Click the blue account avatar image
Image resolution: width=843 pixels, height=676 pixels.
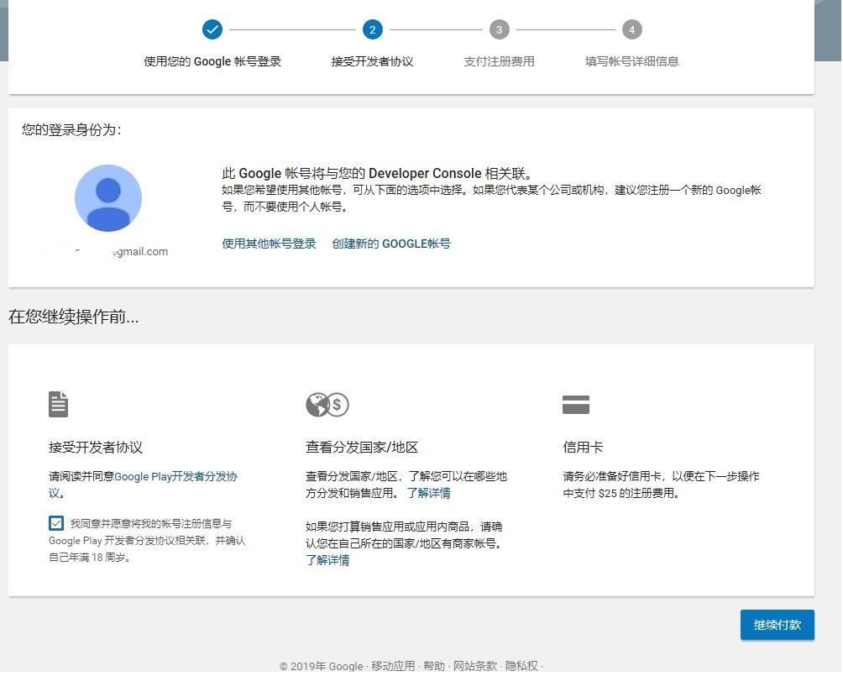click(108, 198)
